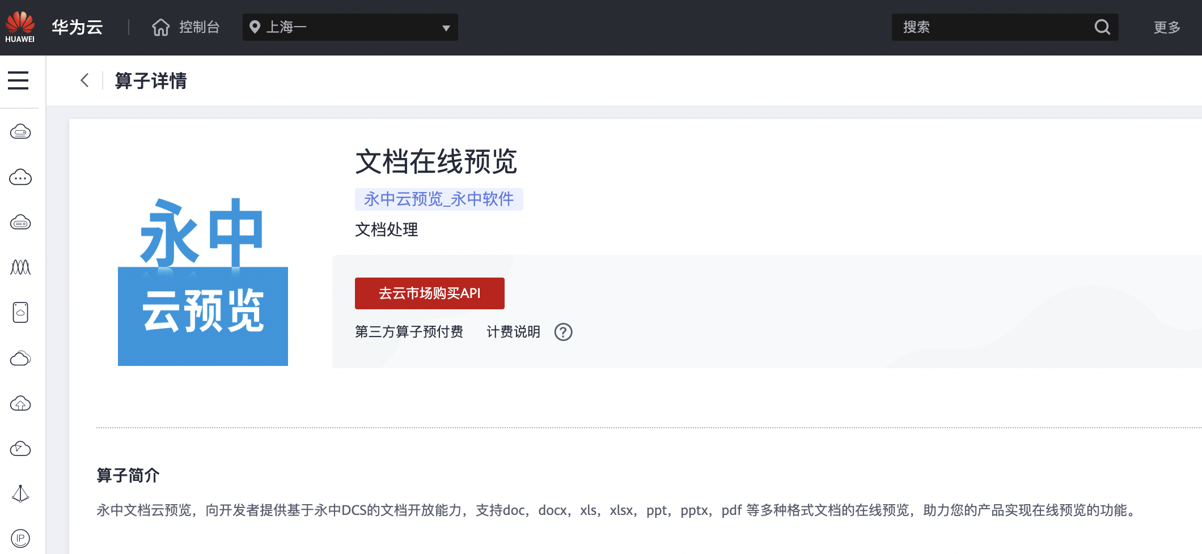Click the layered clouds sidebar icon

pos(20,358)
